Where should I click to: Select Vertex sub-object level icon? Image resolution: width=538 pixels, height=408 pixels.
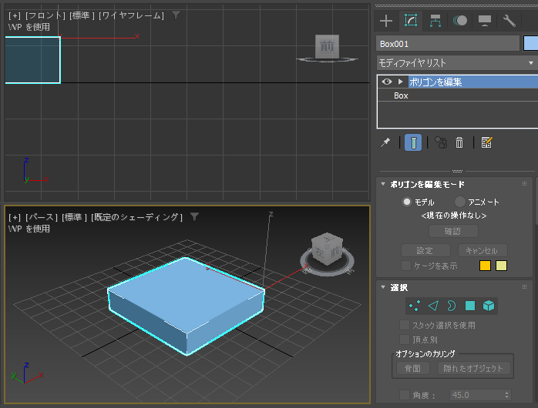pos(415,306)
